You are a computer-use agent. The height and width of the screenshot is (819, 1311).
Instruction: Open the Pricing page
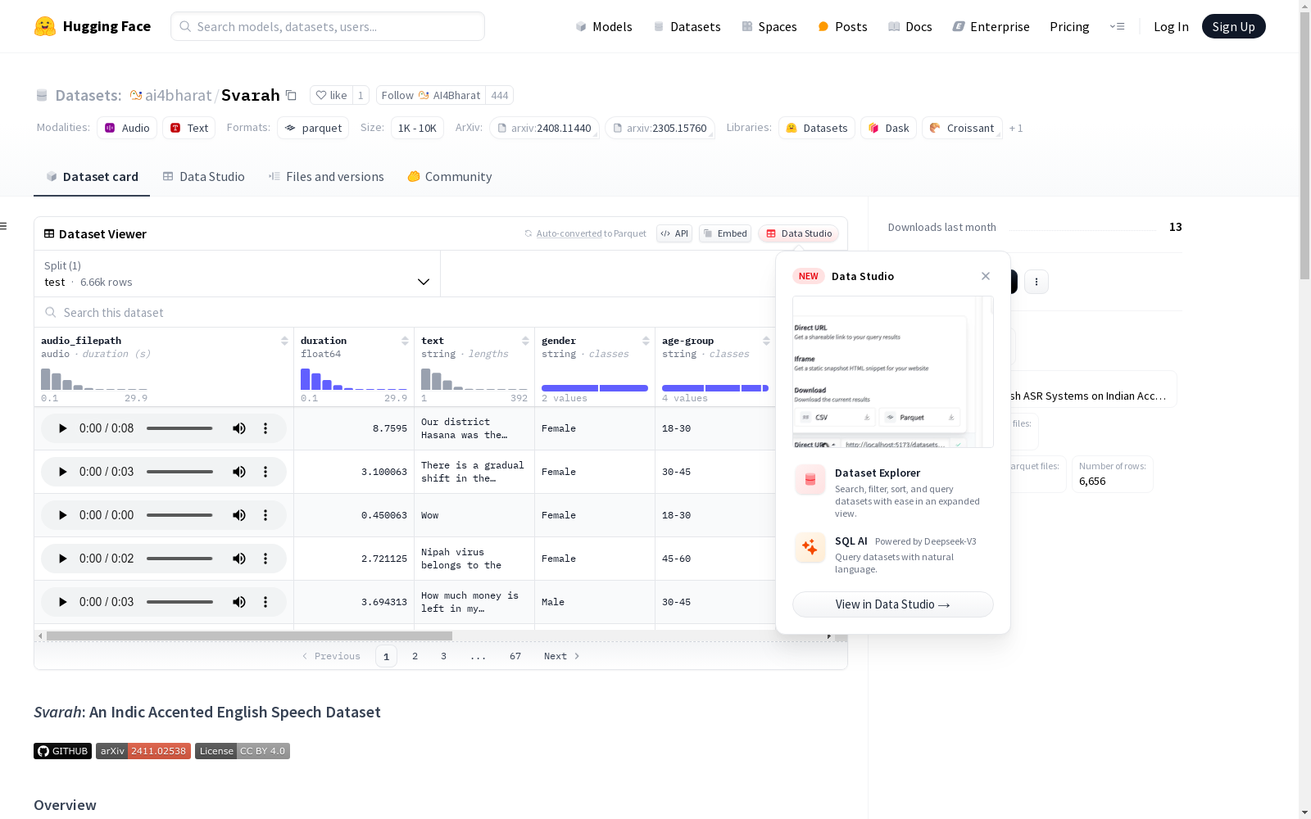1069,26
